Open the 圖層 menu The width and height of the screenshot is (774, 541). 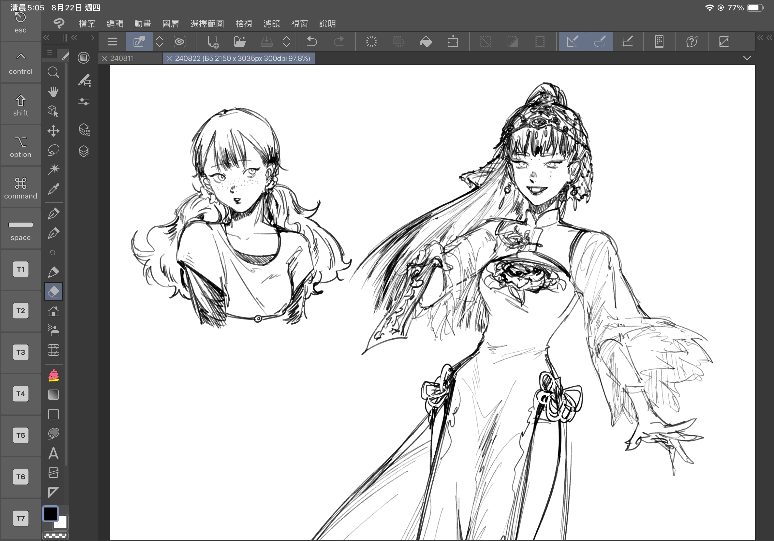[170, 24]
